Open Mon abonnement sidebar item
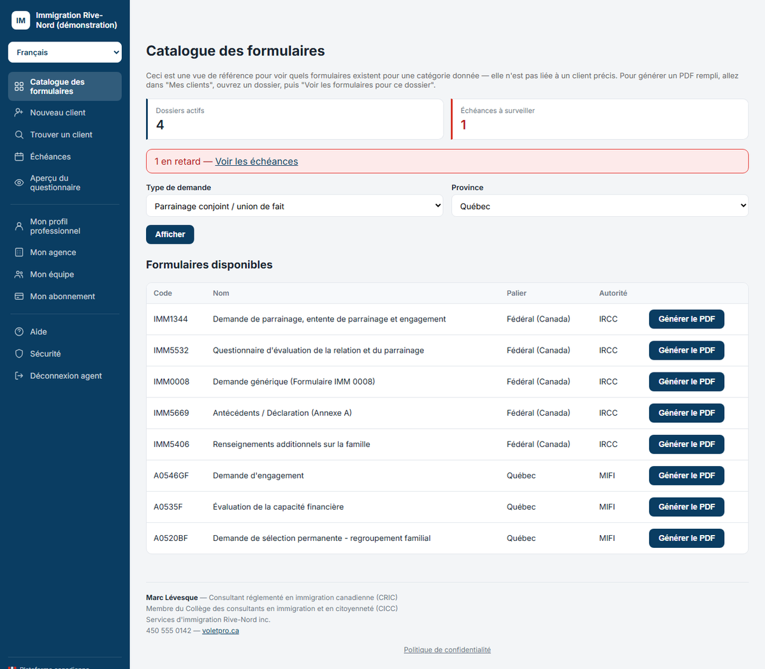Image resolution: width=765 pixels, height=669 pixels. [65, 297]
